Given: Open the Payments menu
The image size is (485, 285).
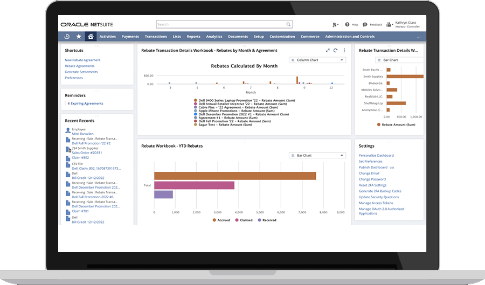Looking at the screenshot, I should pyautogui.click(x=130, y=37).
